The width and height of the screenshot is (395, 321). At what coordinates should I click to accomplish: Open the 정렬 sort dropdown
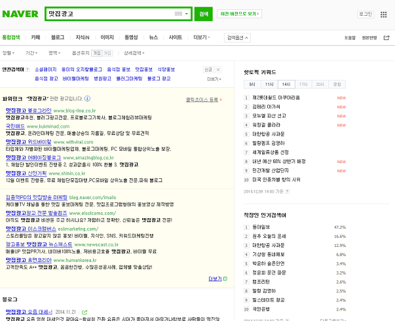(9, 53)
